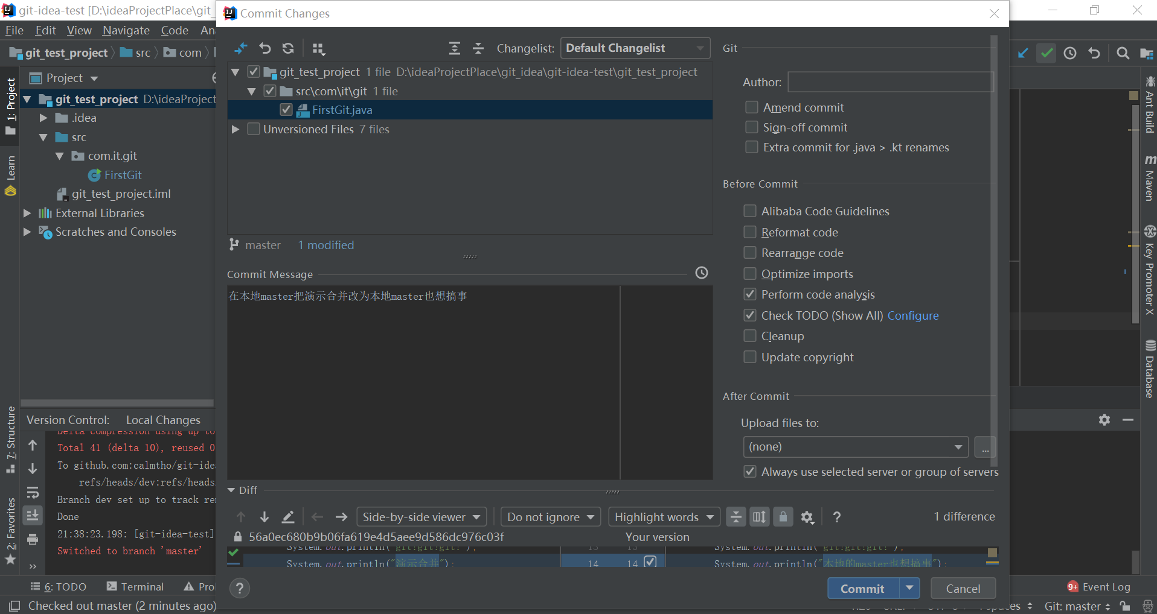Click the Collapse All icon in changes tree
This screenshot has height=614, width=1157.
(x=478, y=48)
